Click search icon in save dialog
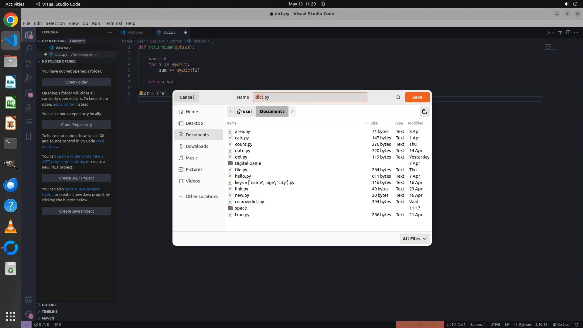583x328 pixels. [398, 97]
